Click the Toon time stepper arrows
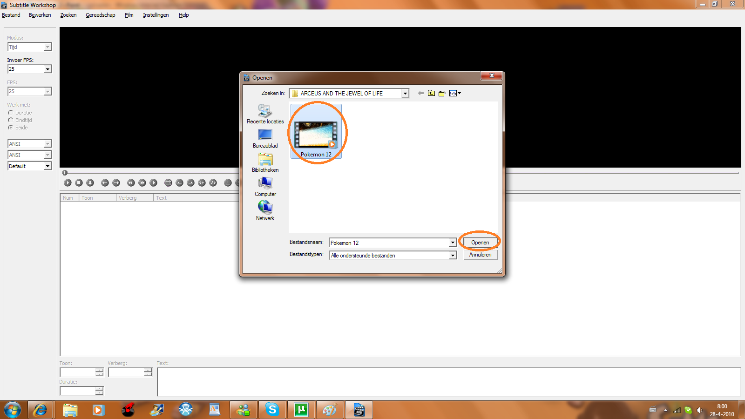The image size is (745, 419). pyautogui.click(x=99, y=372)
